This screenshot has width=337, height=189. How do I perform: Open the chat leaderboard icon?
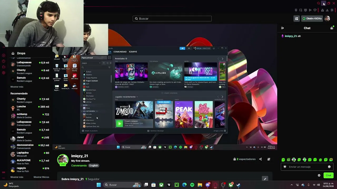pyautogui.click(x=332, y=28)
